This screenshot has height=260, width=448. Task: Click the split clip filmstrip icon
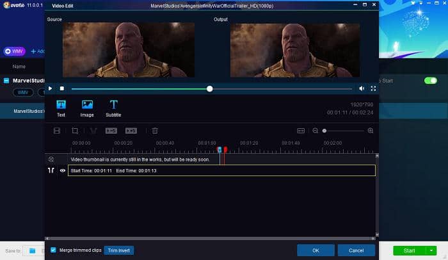[57, 131]
